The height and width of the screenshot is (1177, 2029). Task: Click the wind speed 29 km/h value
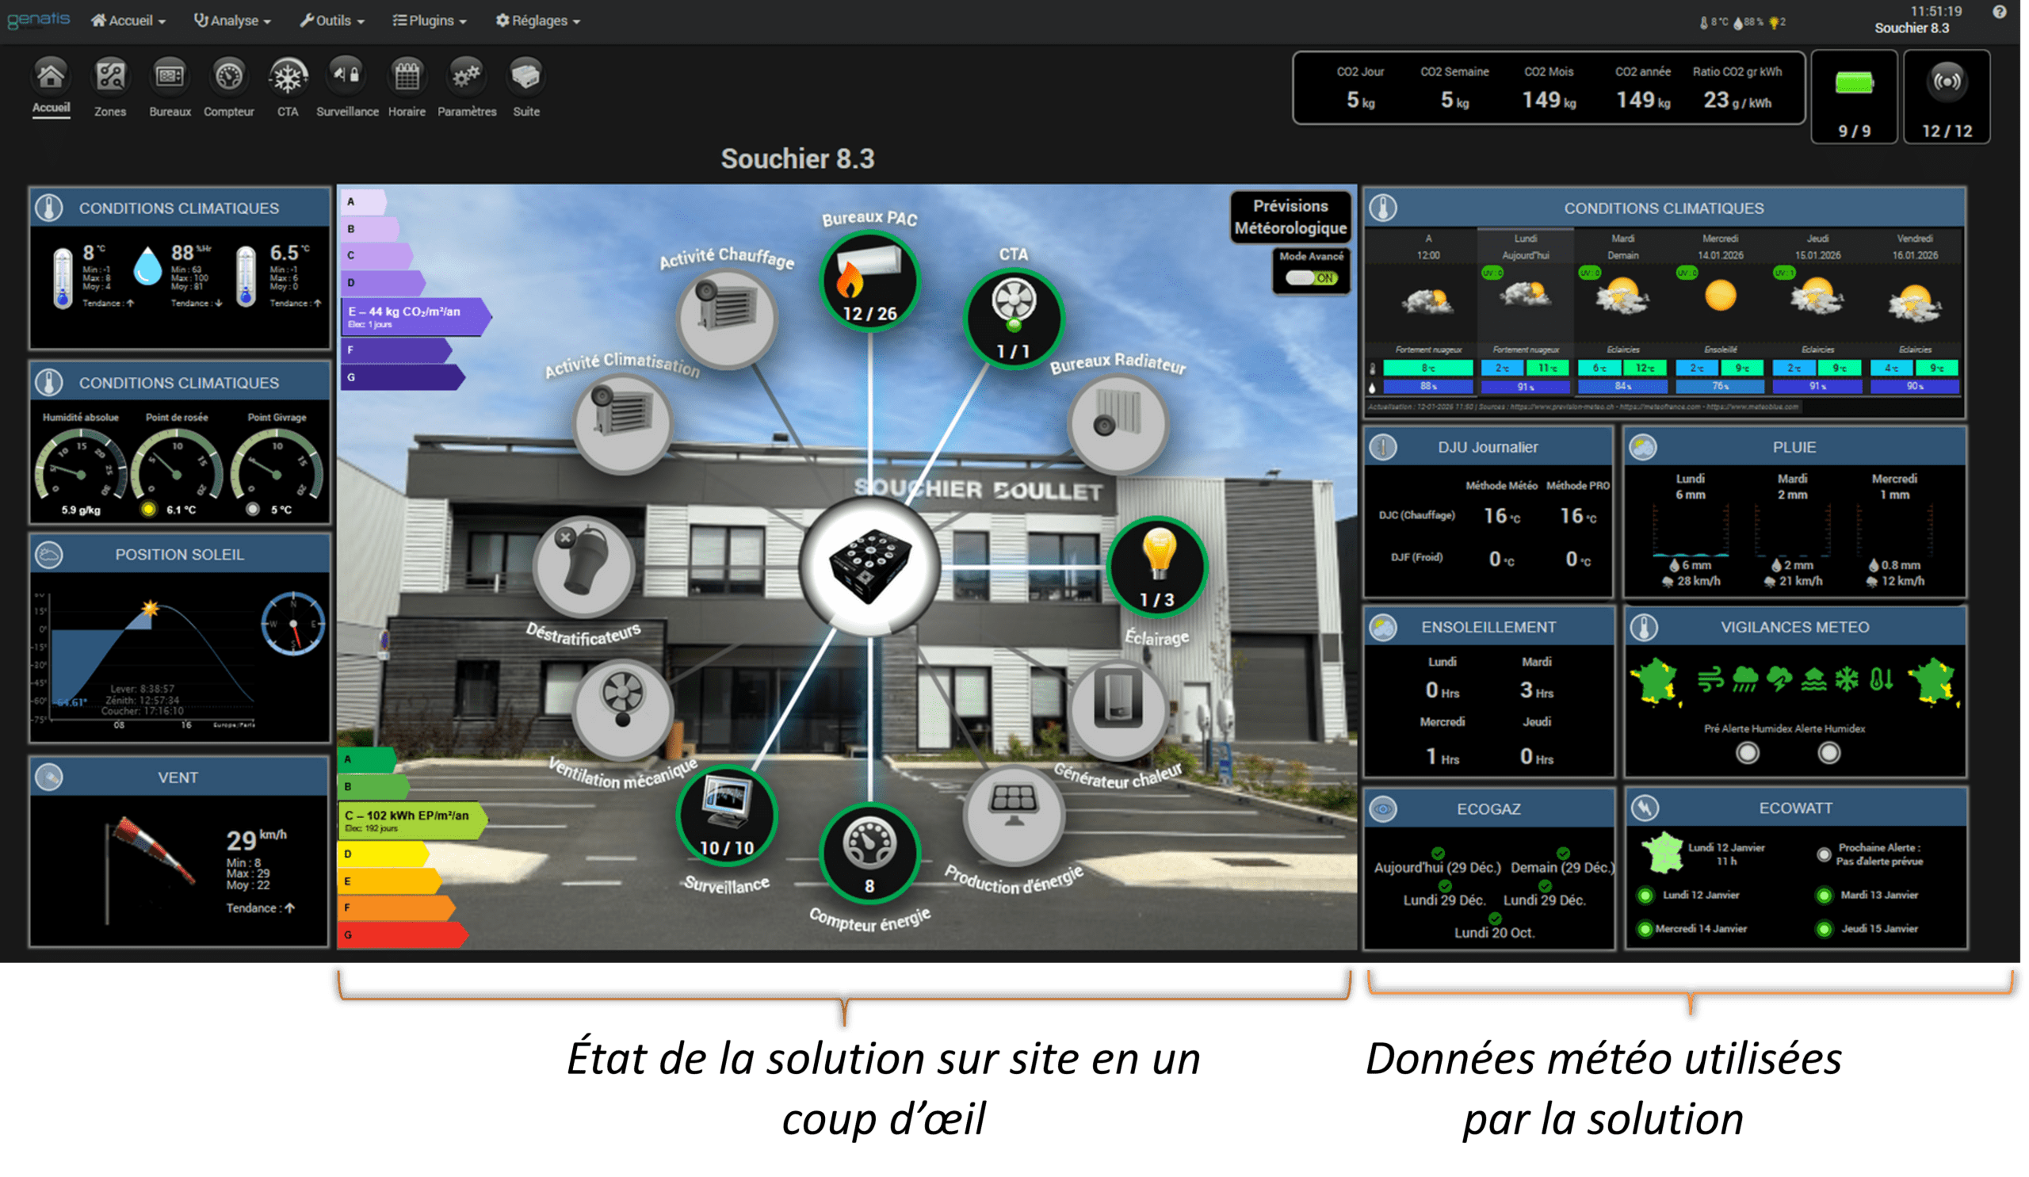pyautogui.click(x=256, y=839)
